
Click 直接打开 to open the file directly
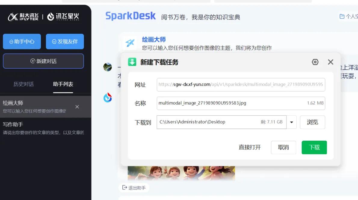249,147
